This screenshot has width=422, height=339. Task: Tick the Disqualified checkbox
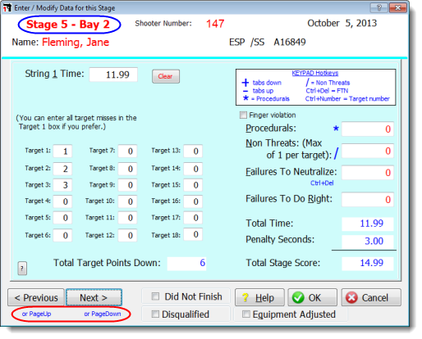tap(155, 314)
